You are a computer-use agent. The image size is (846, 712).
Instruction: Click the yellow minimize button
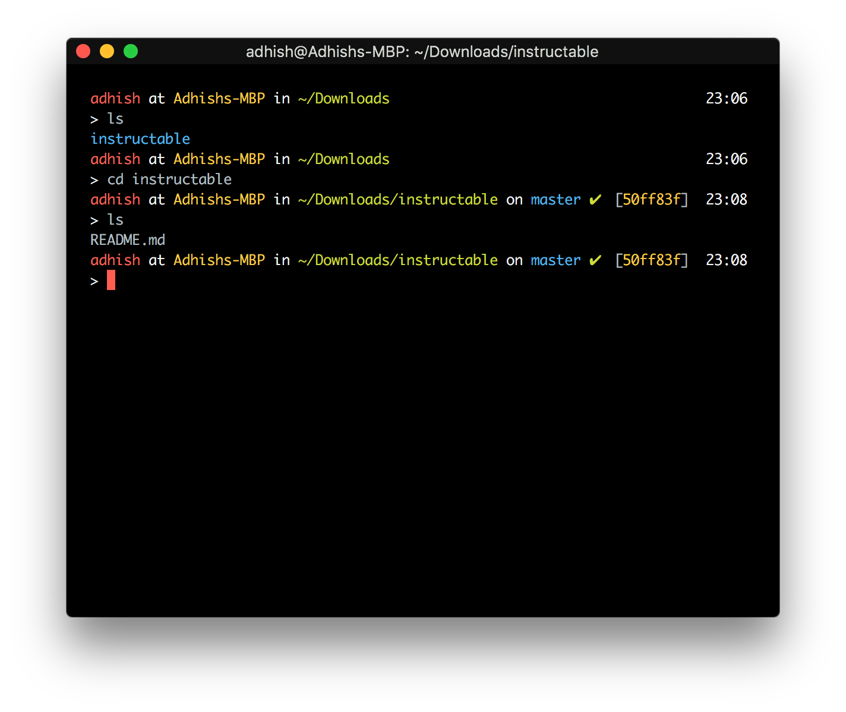(107, 51)
